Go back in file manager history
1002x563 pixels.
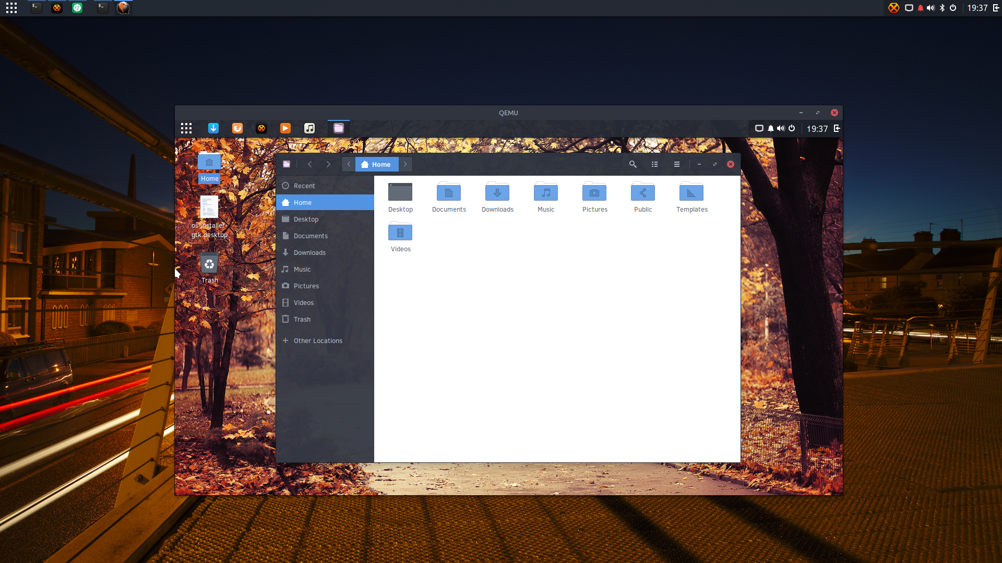(x=310, y=164)
